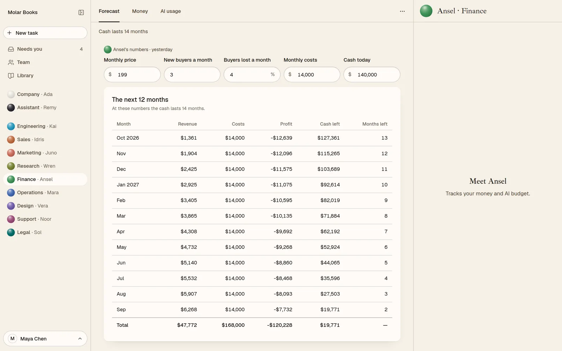The width and height of the screenshot is (562, 351).
Task: Click the Ansel's numbers avatar above inputs
Action: (108, 49)
